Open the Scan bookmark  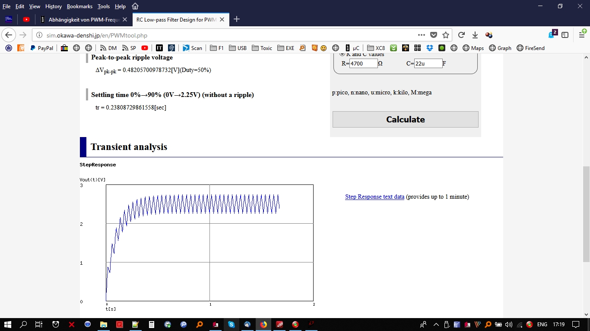point(192,48)
